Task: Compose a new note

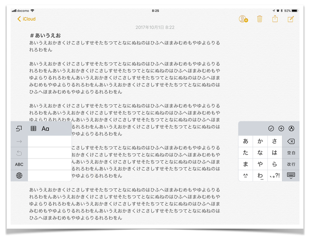Action: click(x=290, y=19)
